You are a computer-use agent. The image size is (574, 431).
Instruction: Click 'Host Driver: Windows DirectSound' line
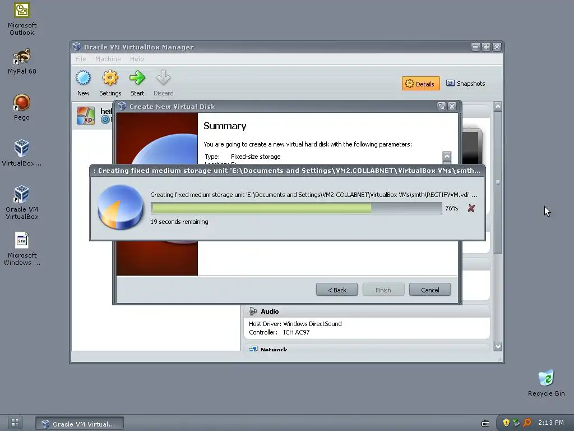pos(295,324)
